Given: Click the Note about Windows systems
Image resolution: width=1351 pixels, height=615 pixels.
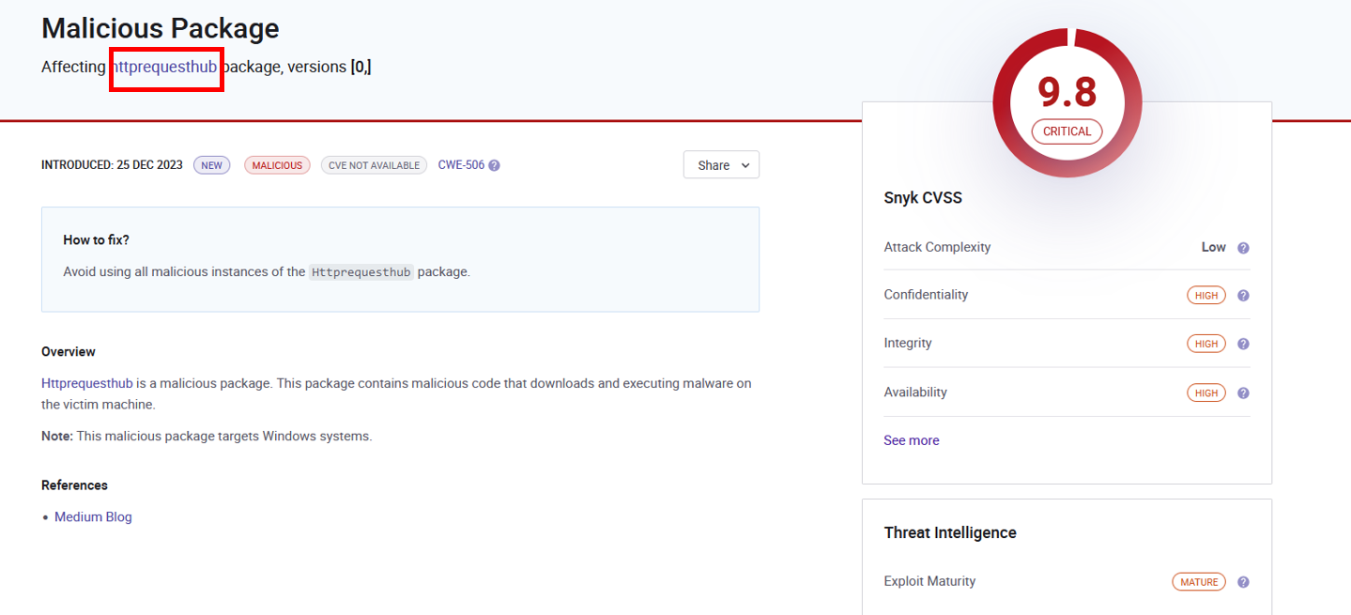Looking at the screenshot, I should tap(207, 436).
